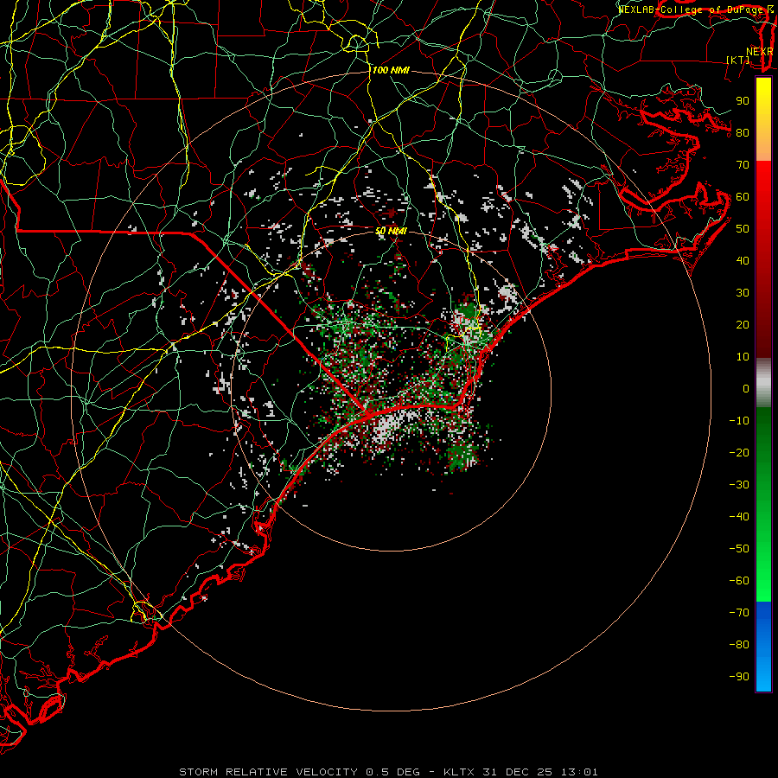The image size is (778, 778).
Task: Click the -90 knot label on color scale
Action: click(739, 677)
